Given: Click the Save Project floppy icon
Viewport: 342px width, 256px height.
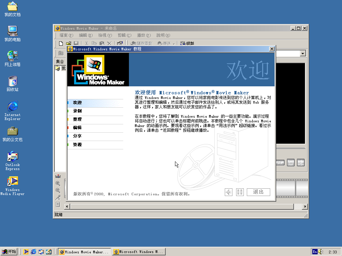Looking at the screenshot, I should pos(76,43).
